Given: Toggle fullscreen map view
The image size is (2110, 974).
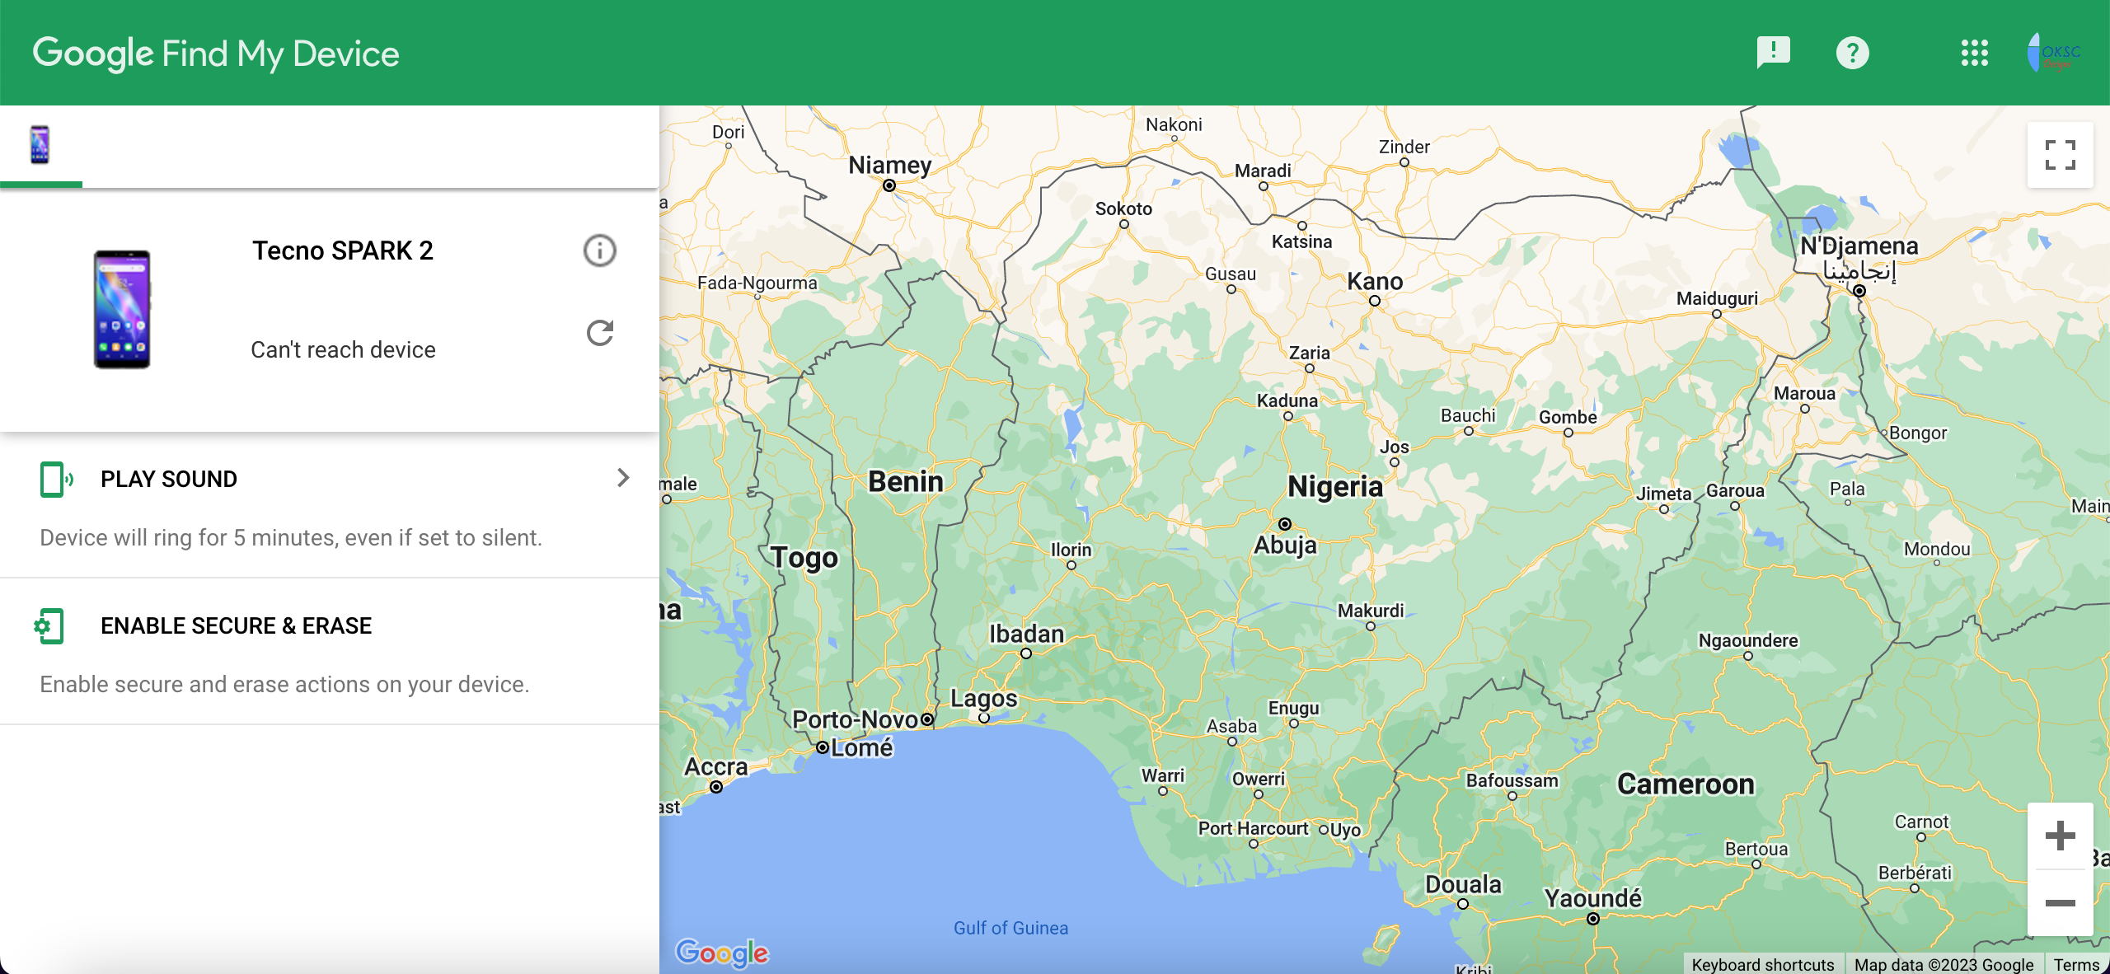Looking at the screenshot, I should point(2060,155).
